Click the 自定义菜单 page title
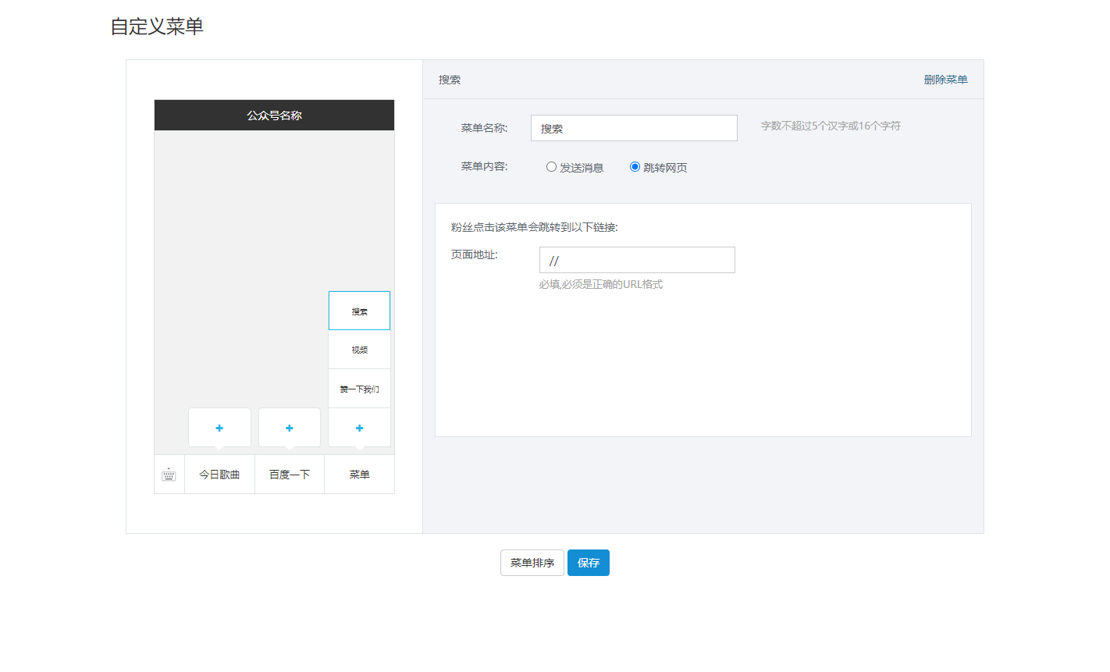 click(157, 27)
